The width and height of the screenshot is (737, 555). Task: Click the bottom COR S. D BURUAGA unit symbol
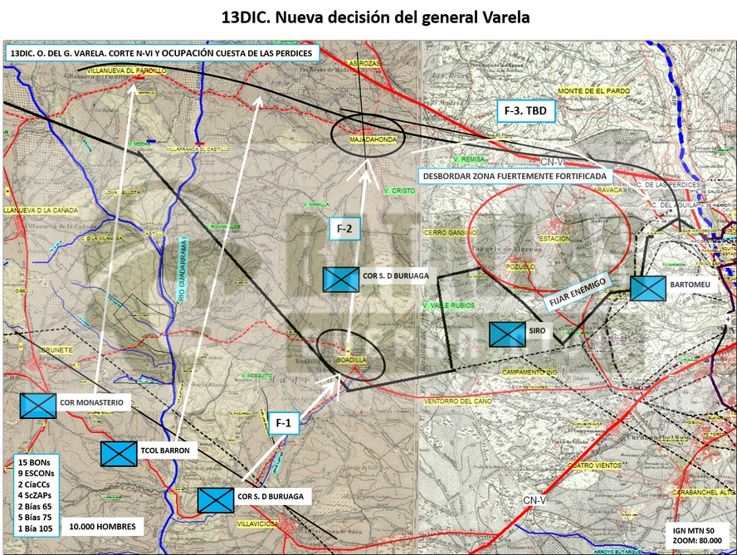click(x=216, y=500)
